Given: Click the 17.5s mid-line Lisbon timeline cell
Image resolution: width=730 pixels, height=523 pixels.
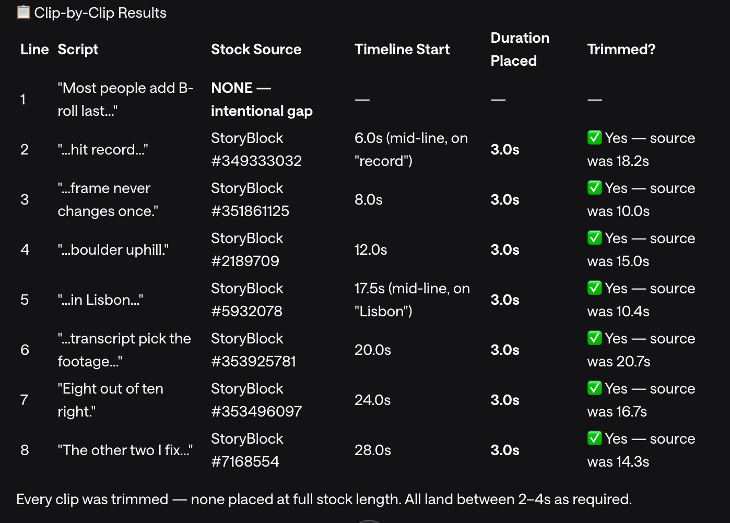Looking at the screenshot, I should (x=412, y=300).
